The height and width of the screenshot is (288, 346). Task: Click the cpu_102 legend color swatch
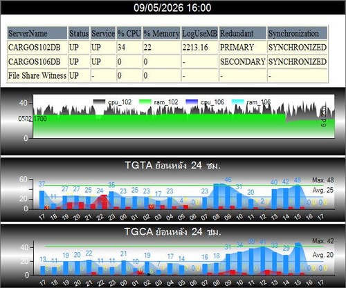(x=99, y=102)
